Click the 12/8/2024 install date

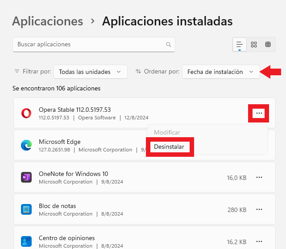point(136,118)
